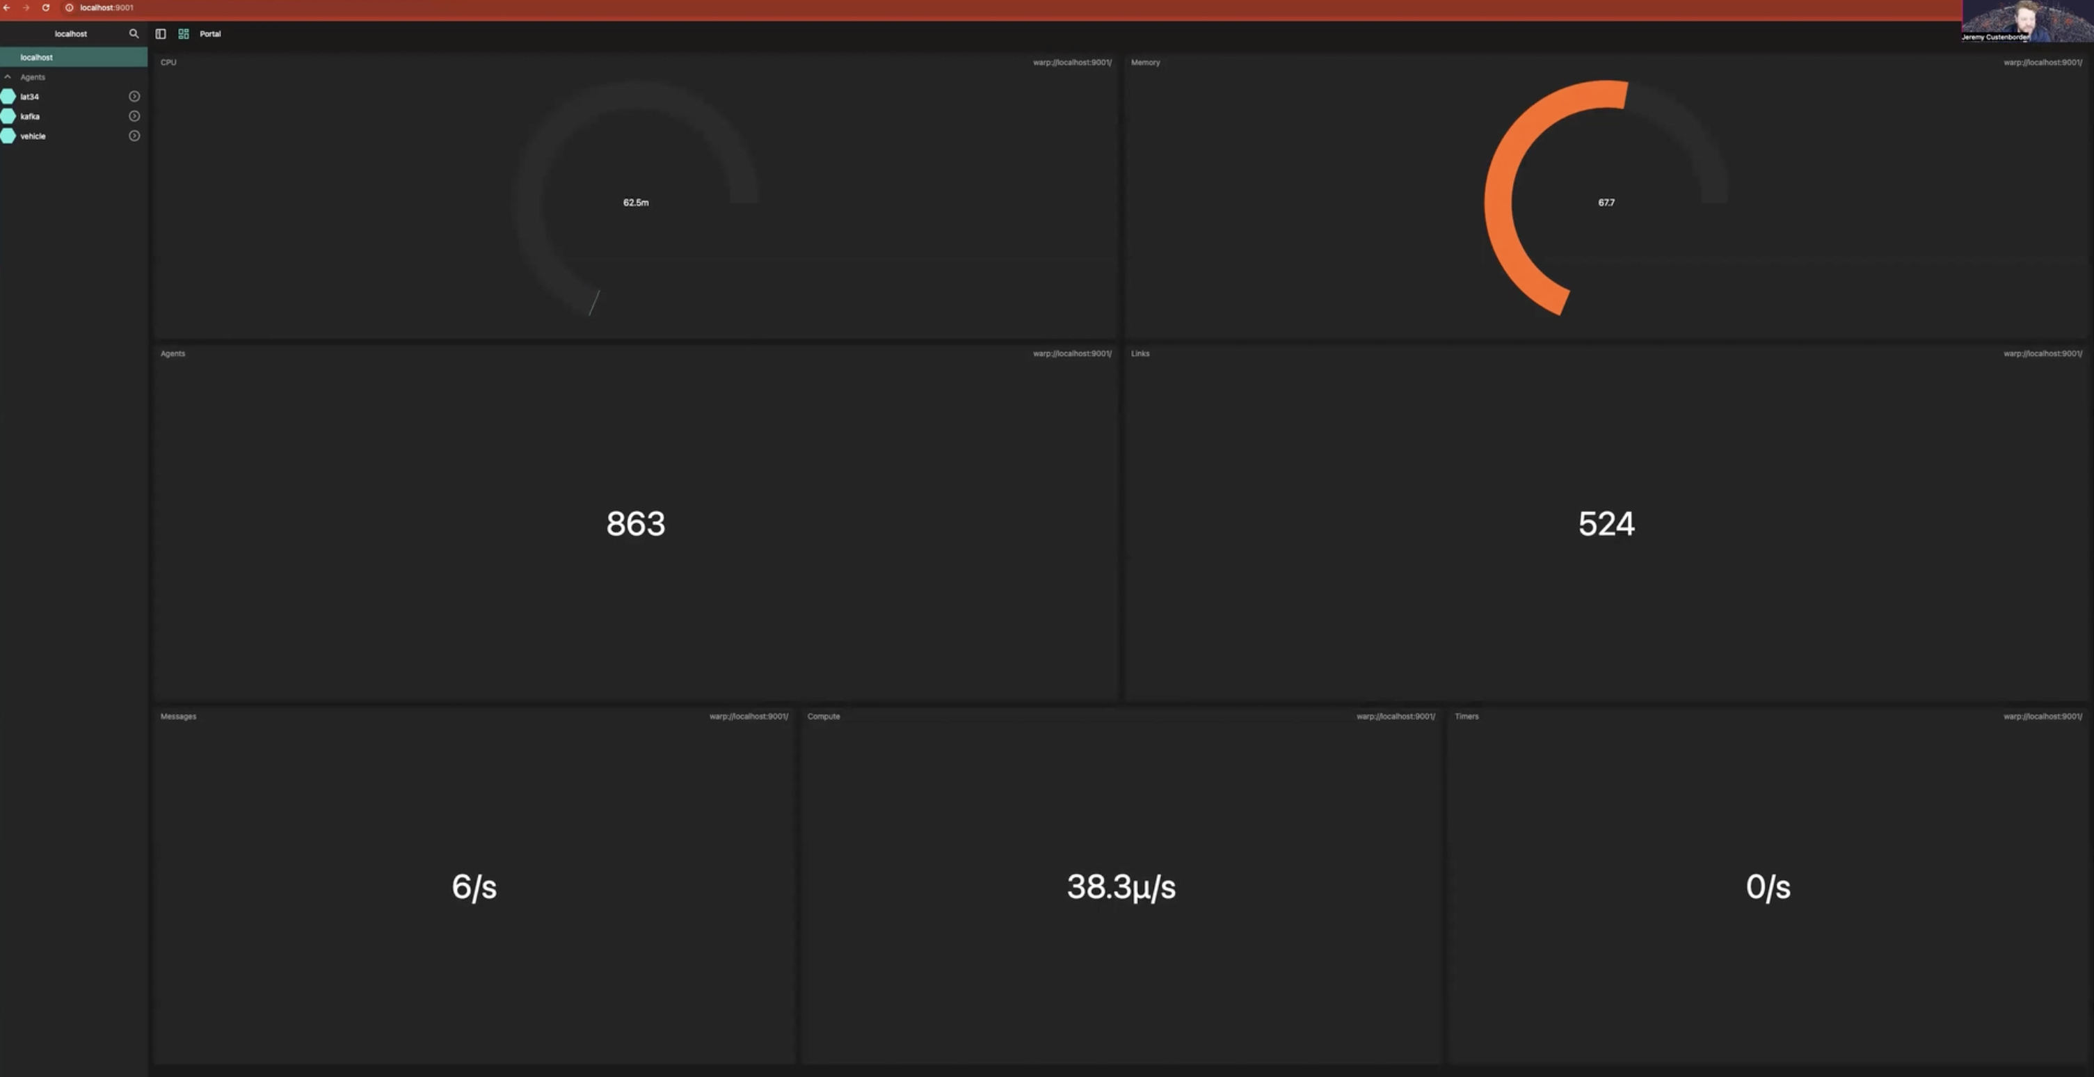Reload the localhost:9001 page
The width and height of the screenshot is (2094, 1077).
pyautogui.click(x=45, y=8)
